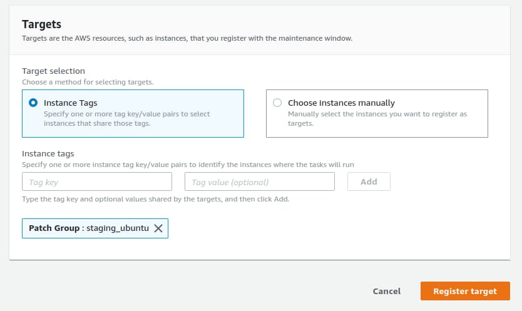The height and width of the screenshot is (311, 522).
Task: Click the description under Instance Tags option
Action: 126,119
